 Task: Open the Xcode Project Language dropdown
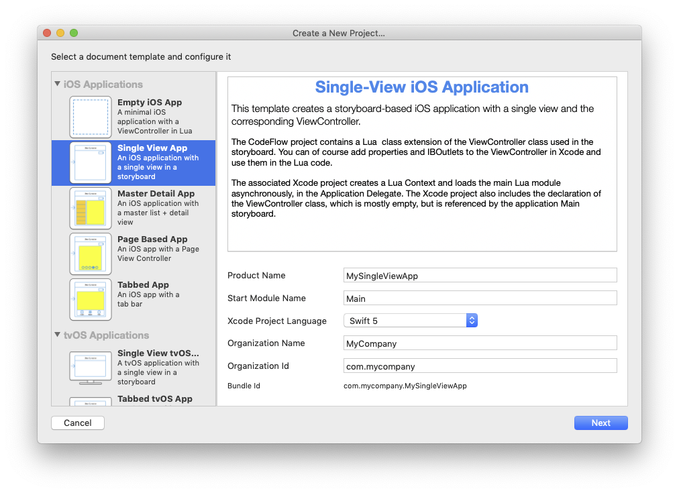click(x=411, y=321)
